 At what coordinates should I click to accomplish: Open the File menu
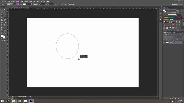coord(5,1)
